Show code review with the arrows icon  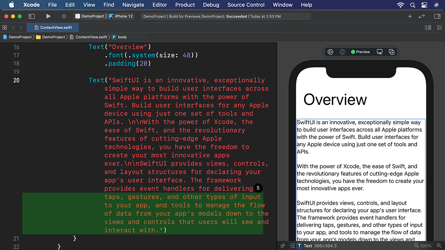(422, 16)
